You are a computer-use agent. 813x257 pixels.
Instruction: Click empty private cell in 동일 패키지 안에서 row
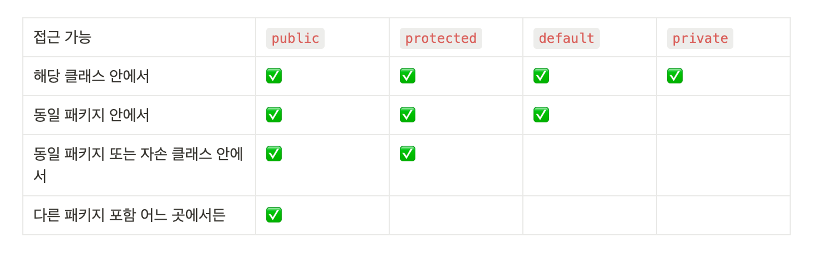coord(723,115)
